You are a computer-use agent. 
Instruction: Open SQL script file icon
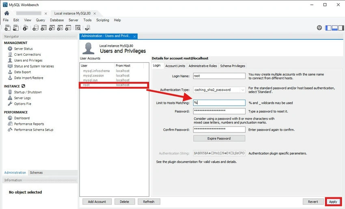coord(16,28)
